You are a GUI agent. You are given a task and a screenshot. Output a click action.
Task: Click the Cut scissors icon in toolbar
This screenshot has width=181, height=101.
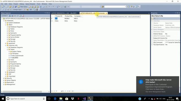(41, 7)
